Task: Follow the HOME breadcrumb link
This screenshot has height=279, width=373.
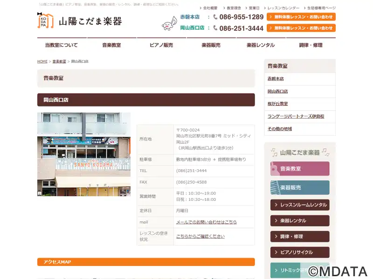Action: coord(42,61)
